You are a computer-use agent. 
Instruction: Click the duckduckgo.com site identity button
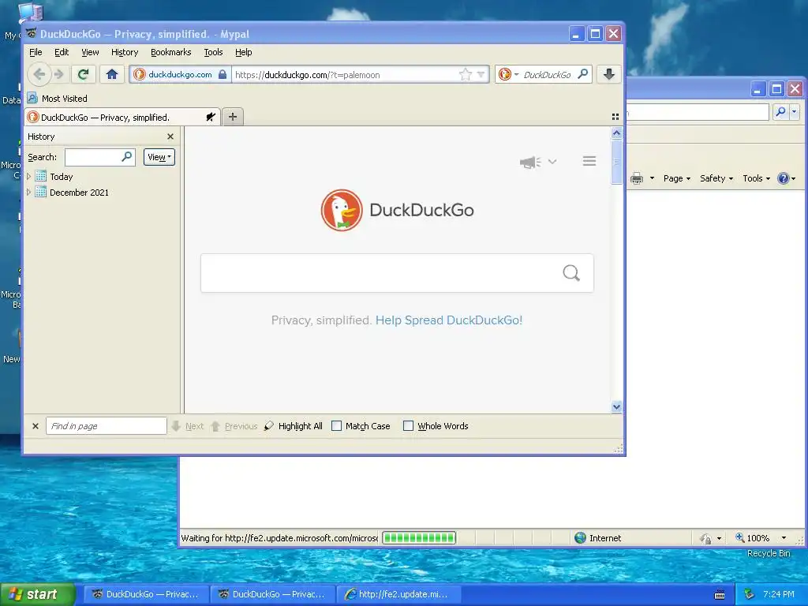(x=180, y=74)
